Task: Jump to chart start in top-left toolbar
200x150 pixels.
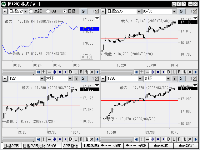Action: [x=38, y=72]
